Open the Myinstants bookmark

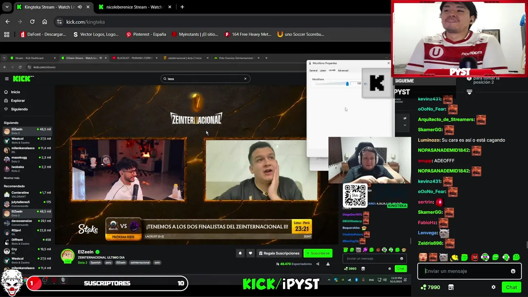point(195,34)
